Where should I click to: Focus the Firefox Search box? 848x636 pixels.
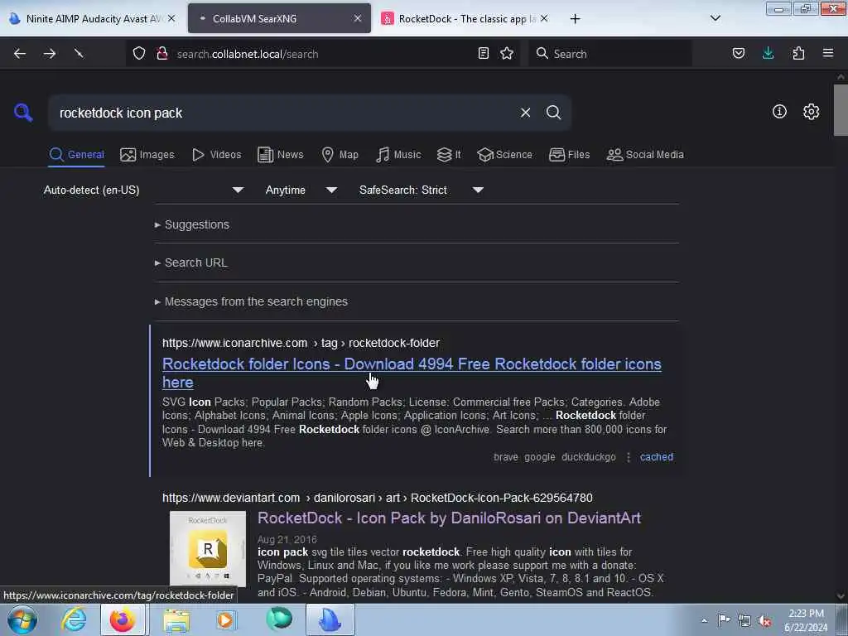pyautogui.click(x=610, y=54)
